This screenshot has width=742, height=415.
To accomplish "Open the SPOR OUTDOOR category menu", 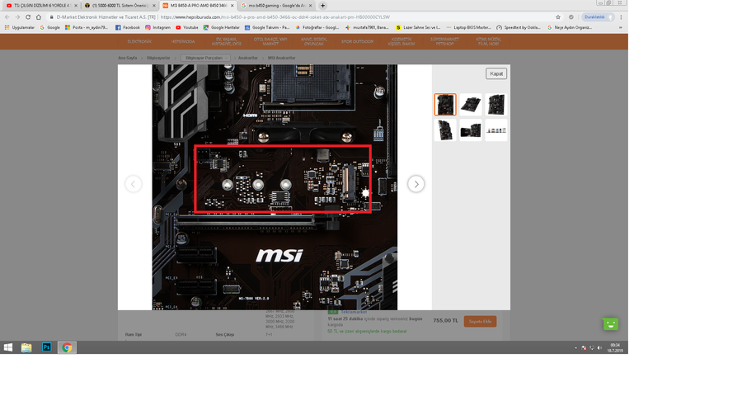I will [357, 42].
